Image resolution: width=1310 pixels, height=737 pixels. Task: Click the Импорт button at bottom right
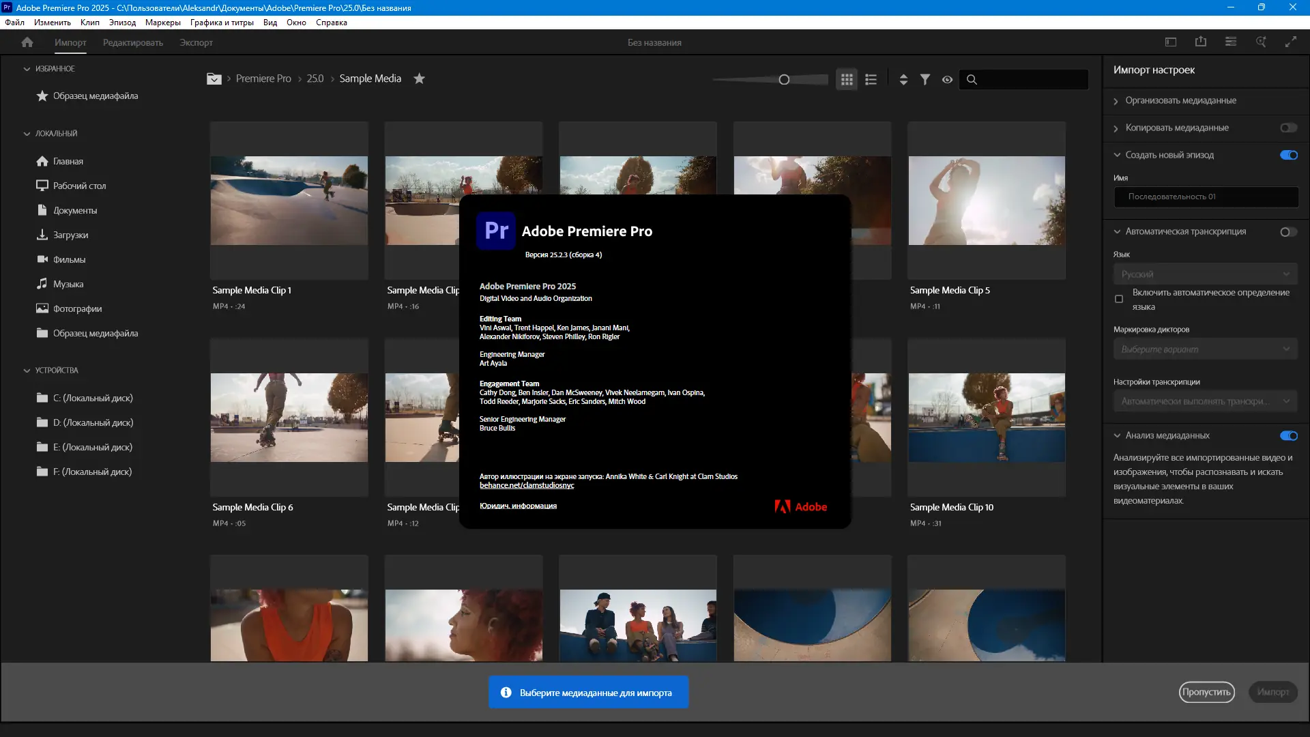click(1273, 692)
